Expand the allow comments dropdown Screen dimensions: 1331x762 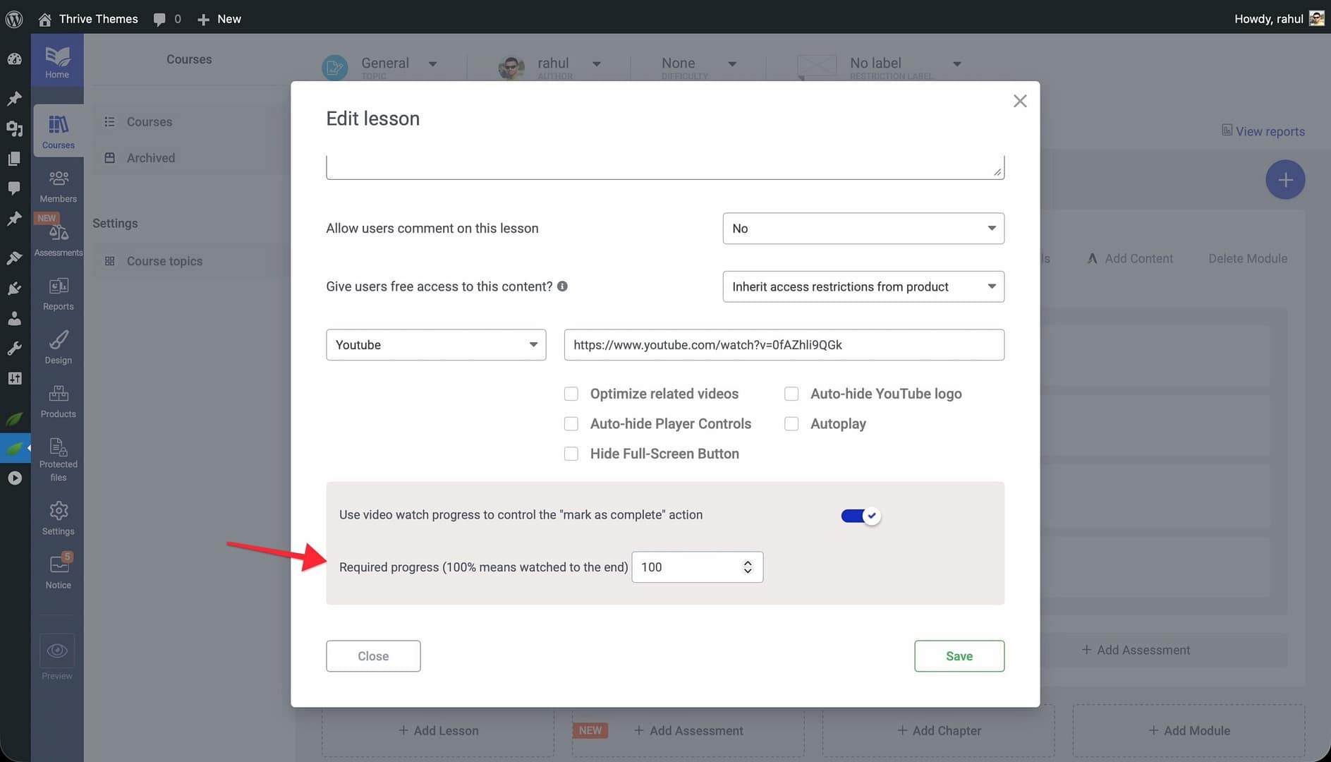pos(863,229)
